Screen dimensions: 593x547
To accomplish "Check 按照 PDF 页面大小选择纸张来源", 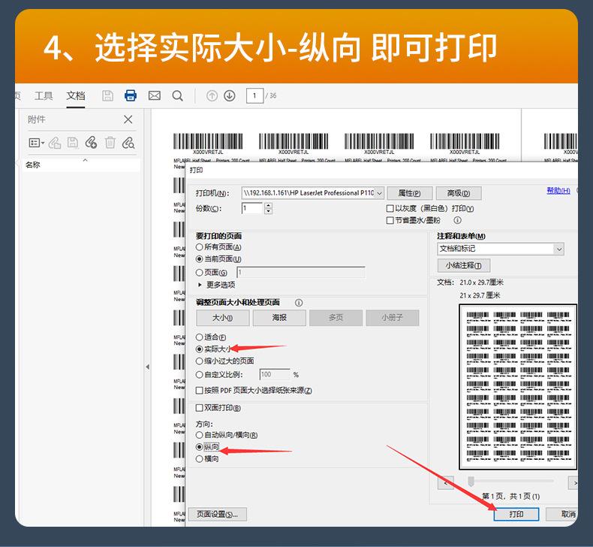I will pos(200,390).
